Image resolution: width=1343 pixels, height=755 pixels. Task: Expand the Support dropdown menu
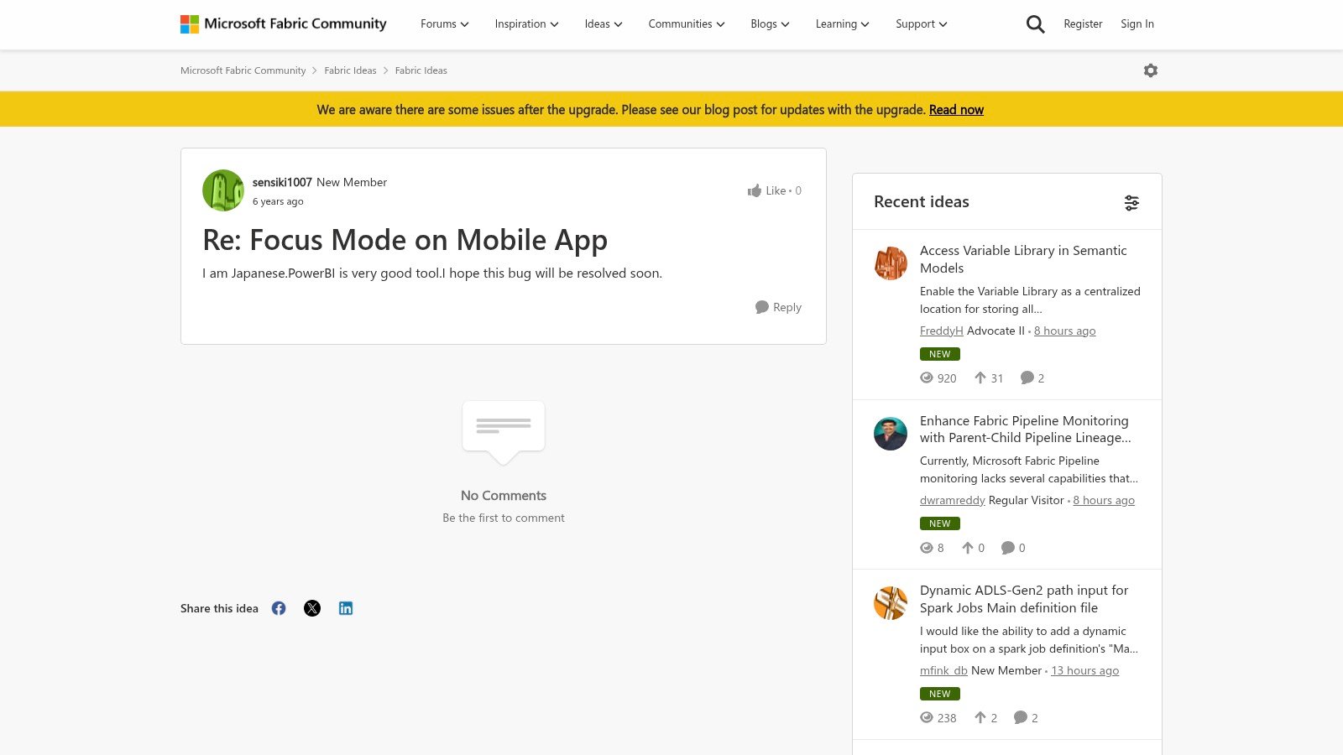[921, 24]
